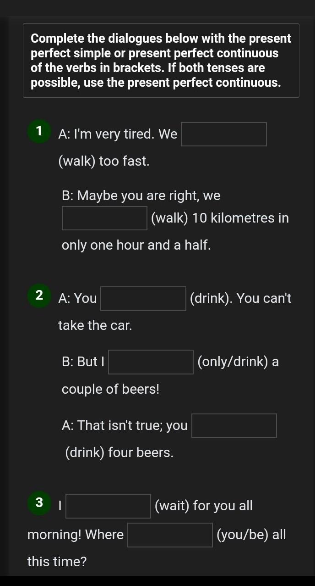Click the text "take the car."

(x=95, y=326)
